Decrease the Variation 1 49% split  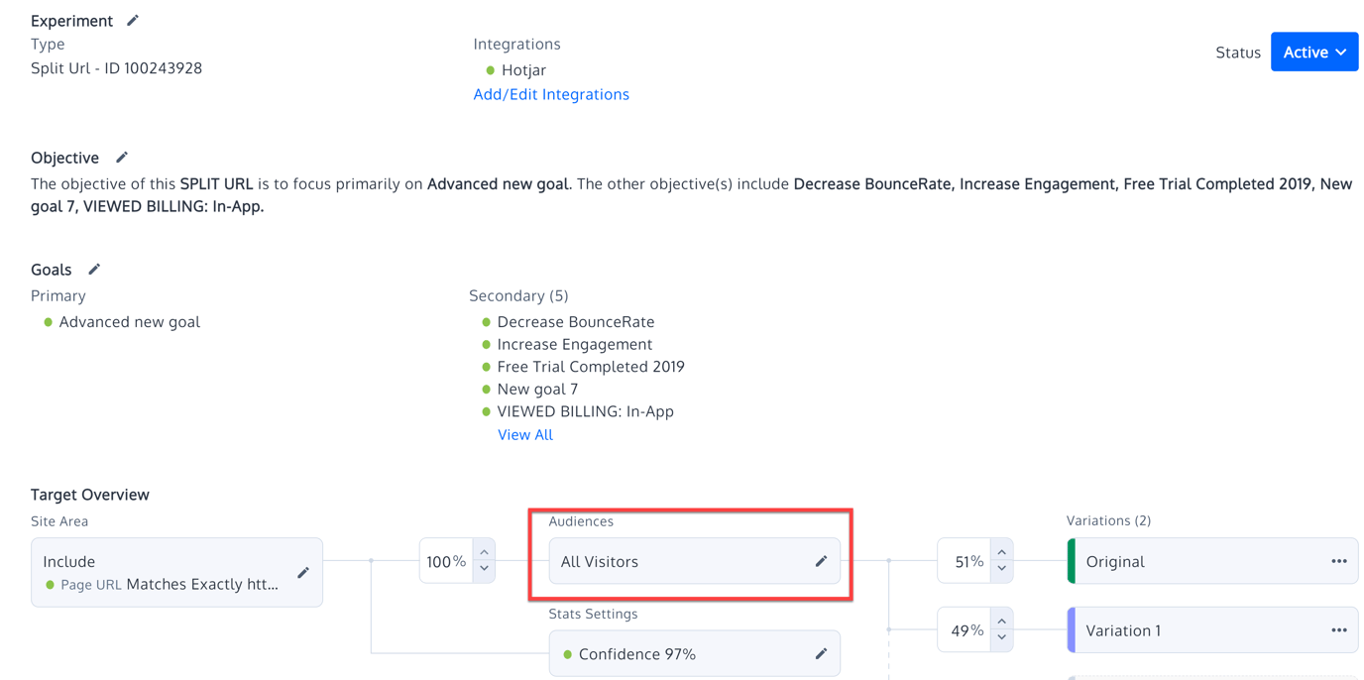tap(1001, 638)
